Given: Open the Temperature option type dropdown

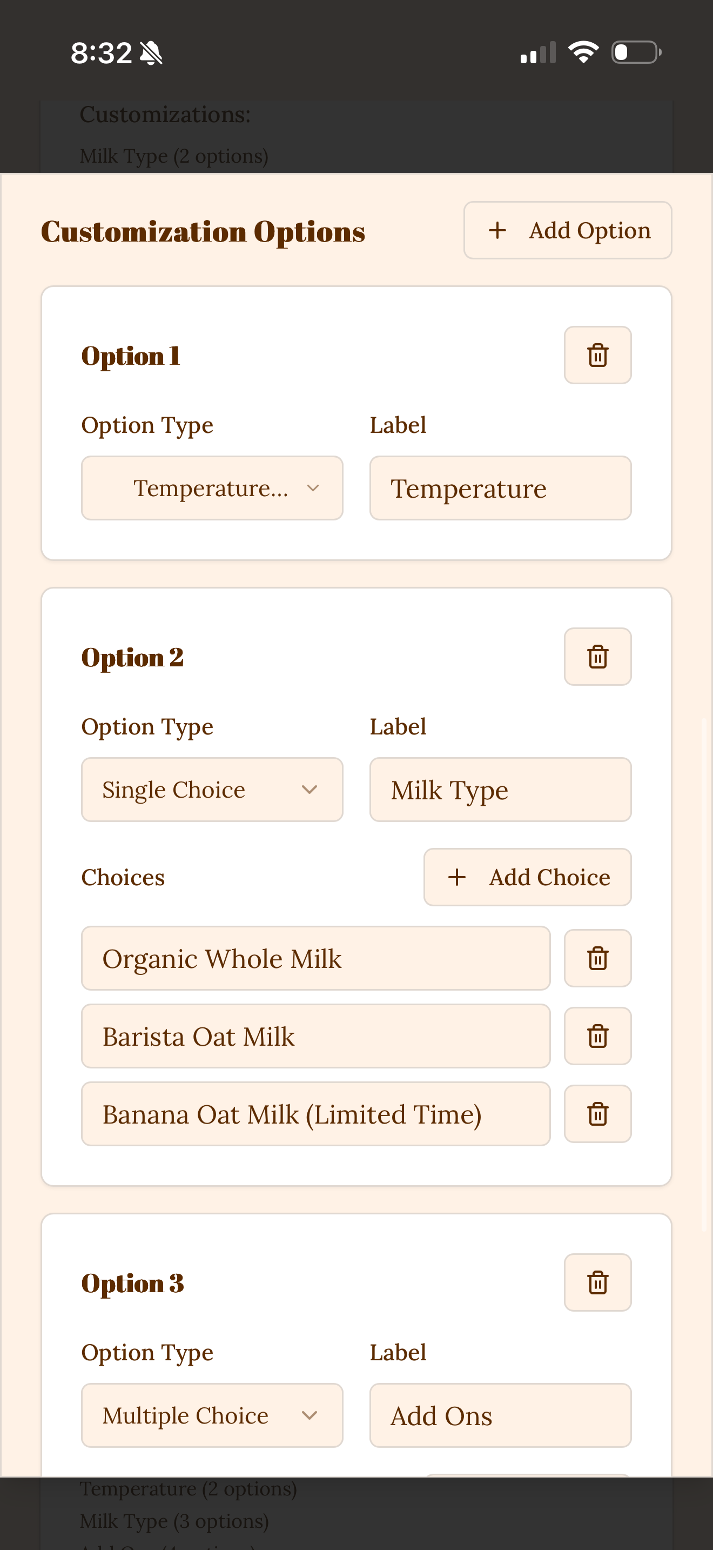Looking at the screenshot, I should tap(212, 488).
